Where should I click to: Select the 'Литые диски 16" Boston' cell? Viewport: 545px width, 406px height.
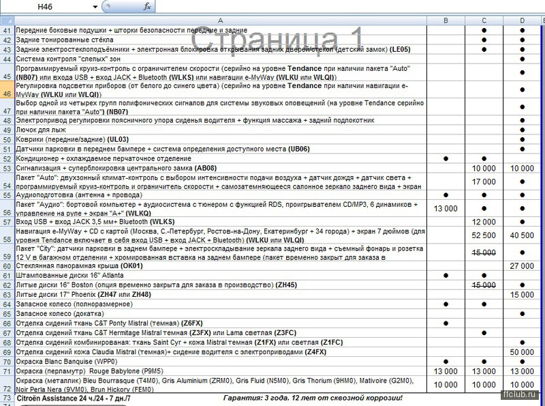click(221, 285)
